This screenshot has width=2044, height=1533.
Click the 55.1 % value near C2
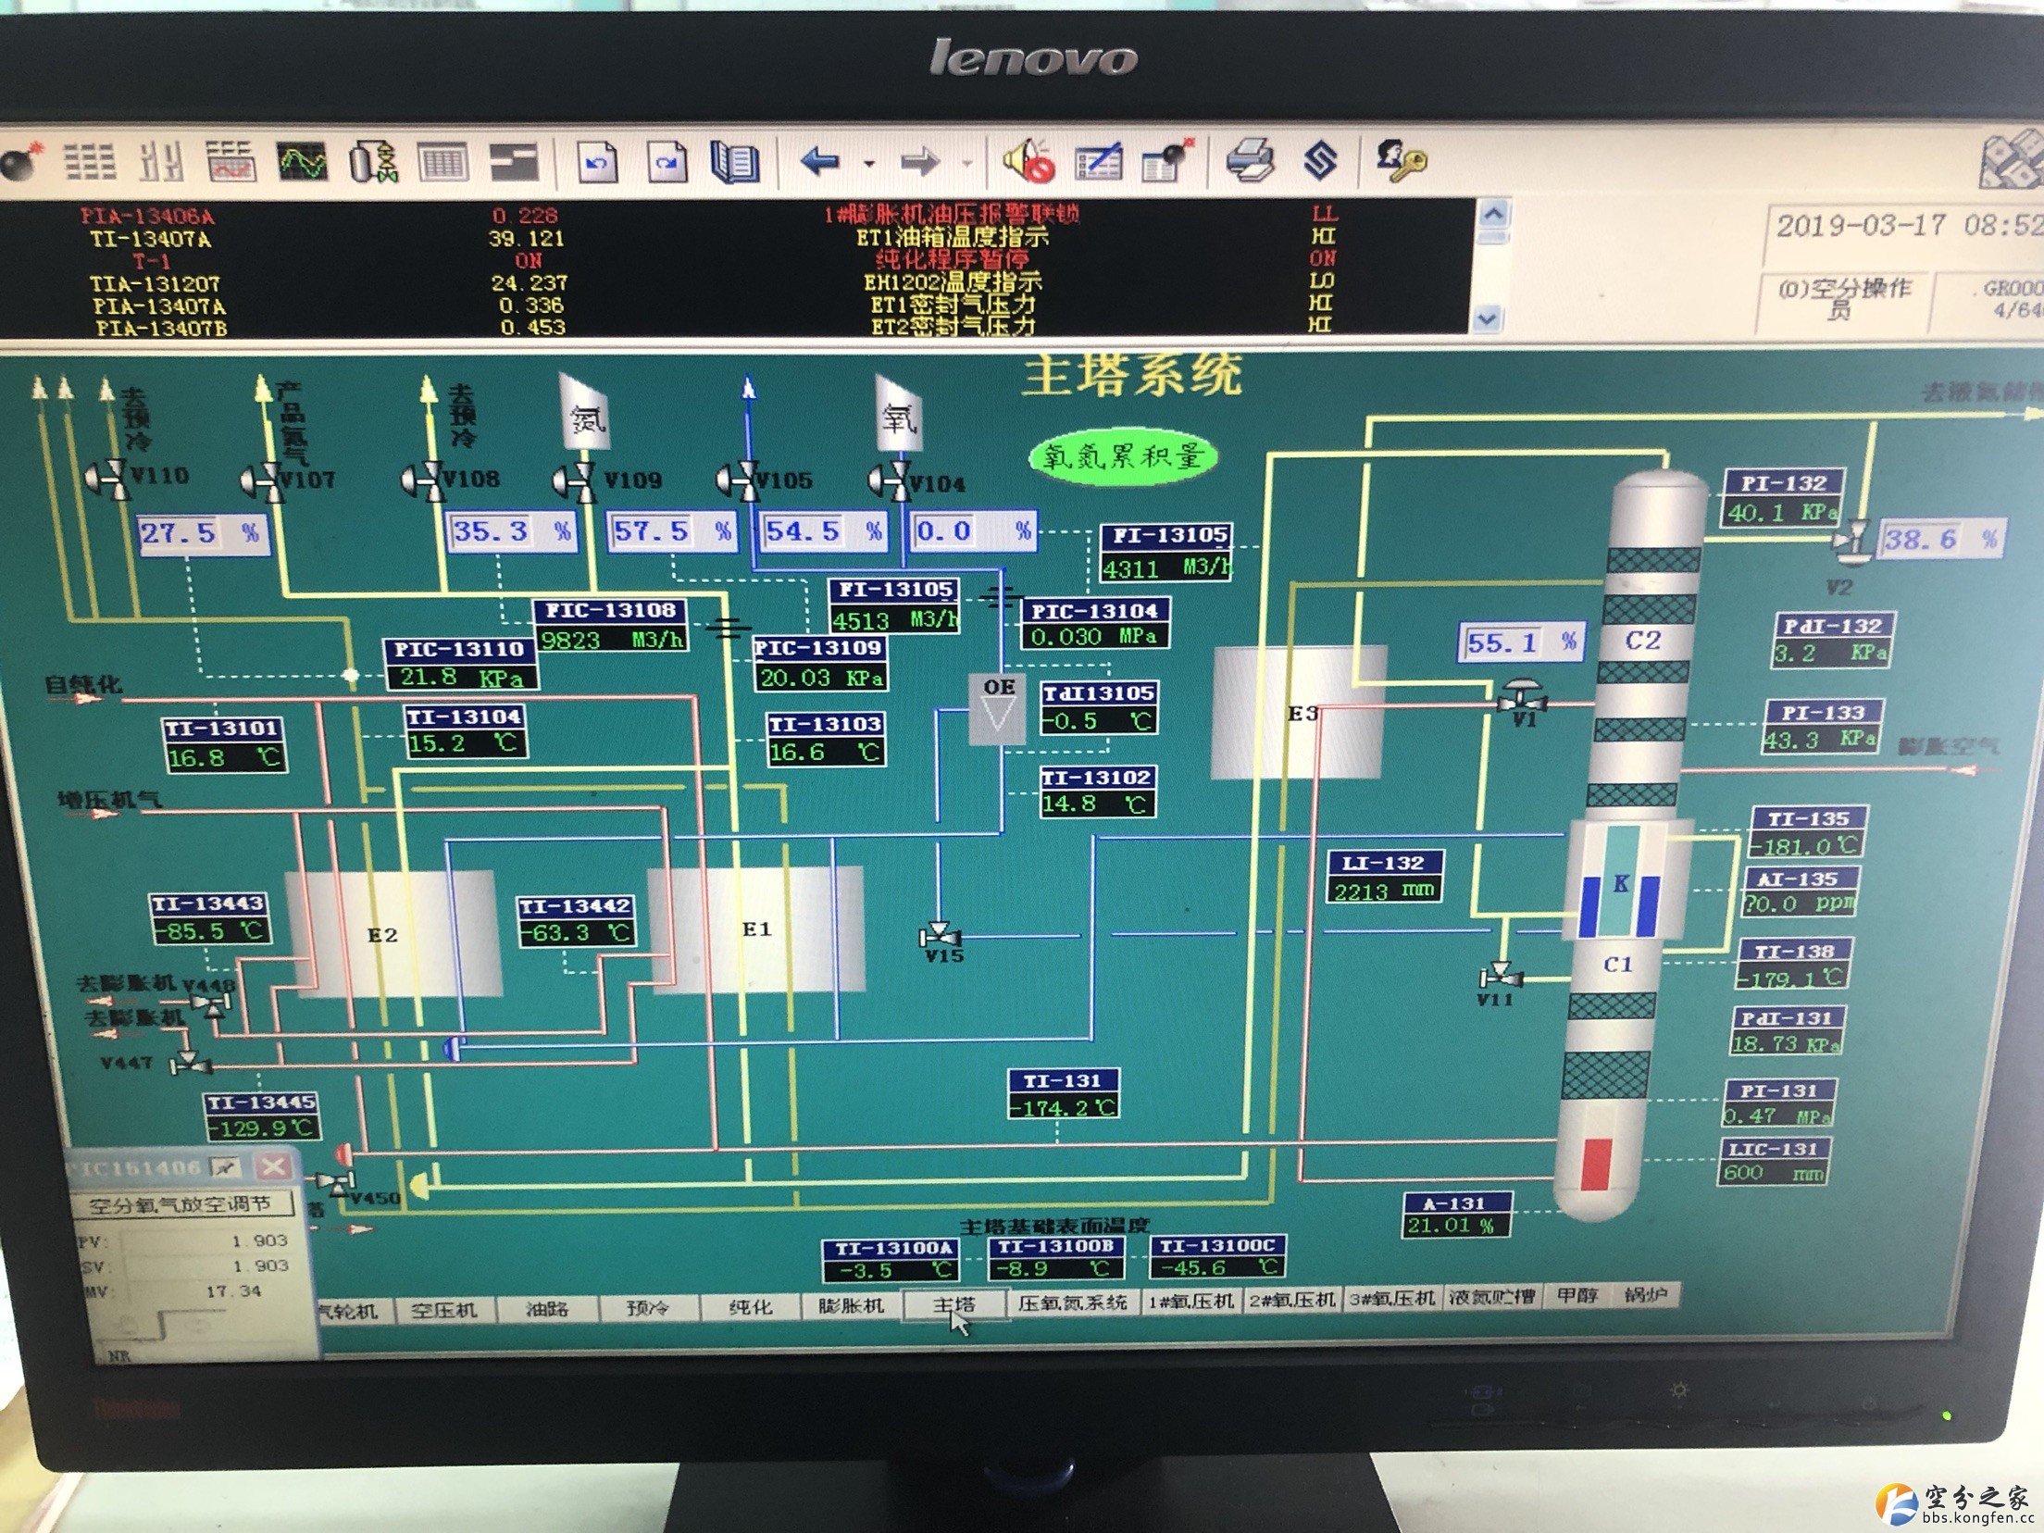1521,642
